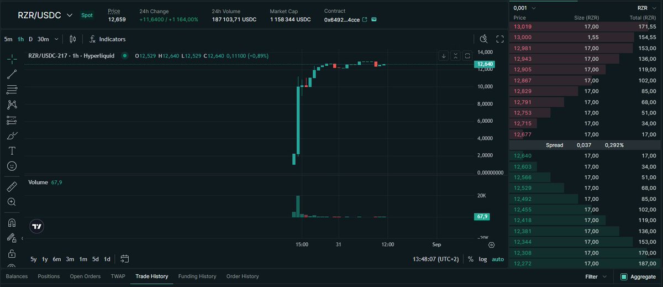Open chart quick search settings icon
This screenshot has width=663, height=287.
484,39
